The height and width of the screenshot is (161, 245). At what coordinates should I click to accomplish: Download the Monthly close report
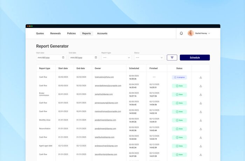pos(201,120)
